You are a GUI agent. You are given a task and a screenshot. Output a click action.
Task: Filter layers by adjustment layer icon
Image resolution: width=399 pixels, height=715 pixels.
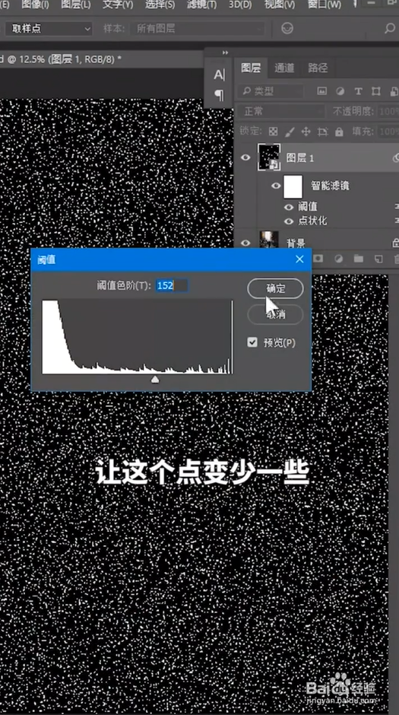340,91
